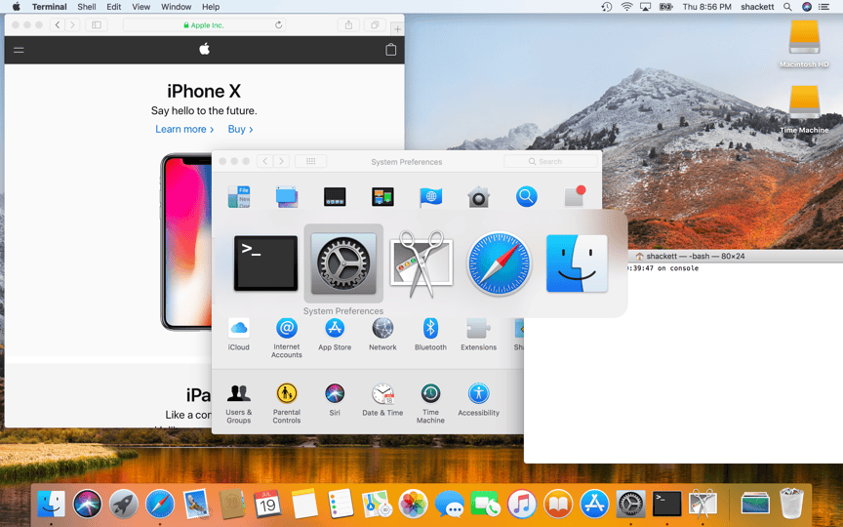
Task: Pick the Grab scissors icon in app switcher
Action: click(421, 263)
